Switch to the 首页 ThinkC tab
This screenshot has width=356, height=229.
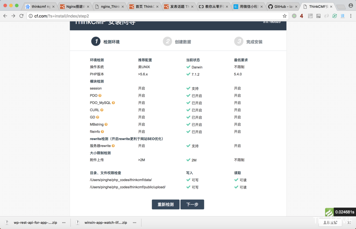tap(144, 7)
